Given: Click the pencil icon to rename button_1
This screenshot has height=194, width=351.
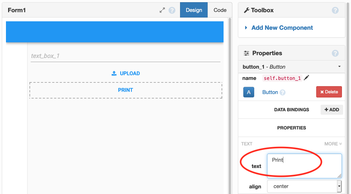Looking at the screenshot, I should pos(306,78).
